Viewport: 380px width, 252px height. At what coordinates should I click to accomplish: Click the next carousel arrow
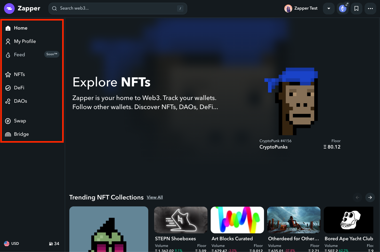(x=370, y=198)
